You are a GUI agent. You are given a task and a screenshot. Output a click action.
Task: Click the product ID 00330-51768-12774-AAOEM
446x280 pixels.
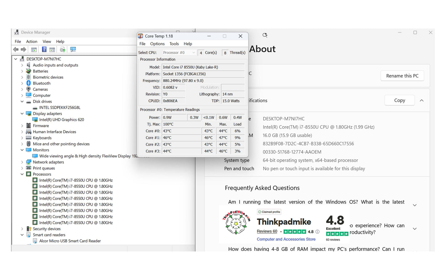click(292, 152)
